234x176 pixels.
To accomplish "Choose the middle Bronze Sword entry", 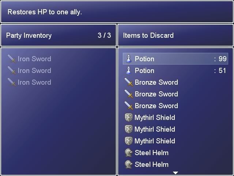I will [x=175, y=94].
